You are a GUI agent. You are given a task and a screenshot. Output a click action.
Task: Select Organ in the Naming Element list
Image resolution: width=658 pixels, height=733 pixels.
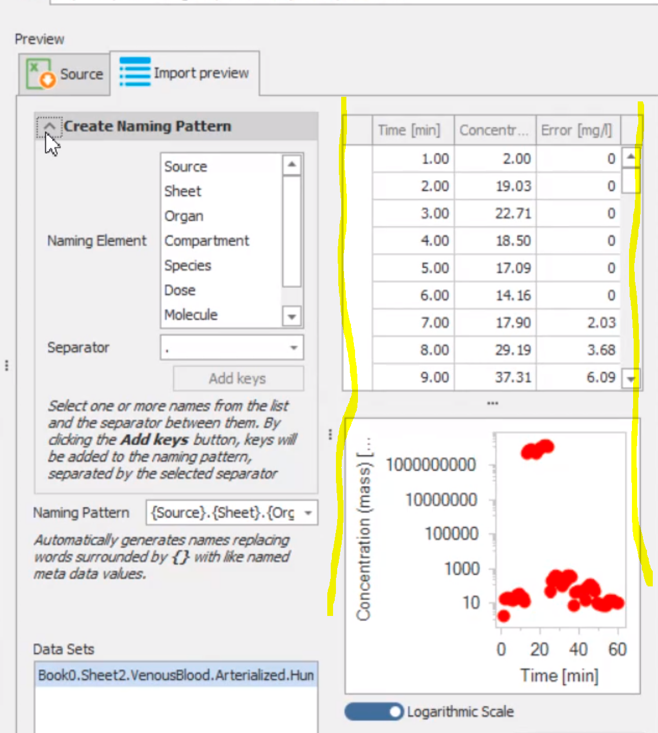coord(184,216)
